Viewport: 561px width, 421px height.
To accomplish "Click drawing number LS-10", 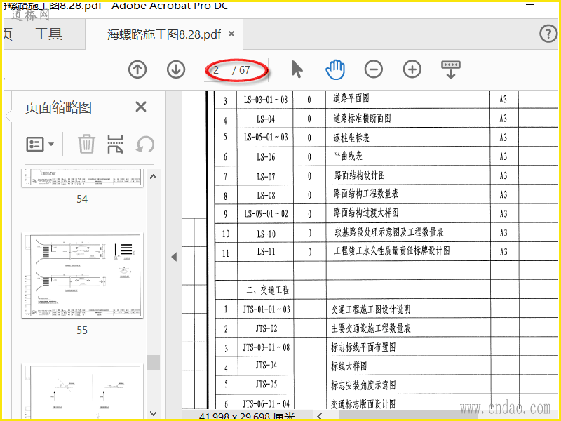I will (266, 234).
